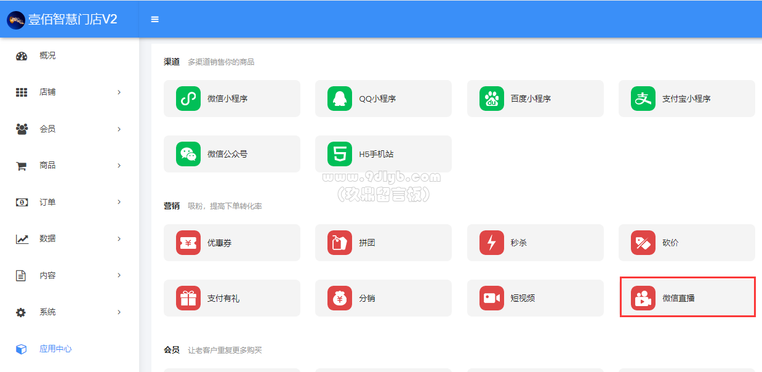Click the 多渠道销售你的商品 subtitle text
The image size is (762, 372).
pyautogui.click(x=221, y=62)
